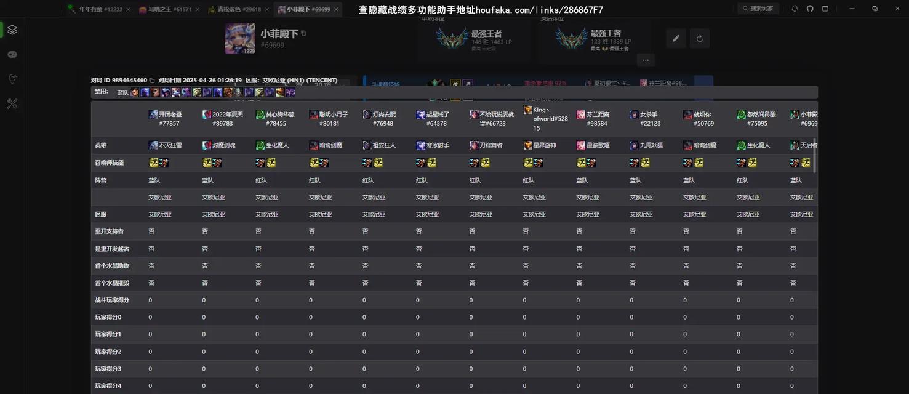Open player 女杀手 #22123
The width and height of the screenshot is (909, 394).
pyautogui.click(x=645, y=119)
